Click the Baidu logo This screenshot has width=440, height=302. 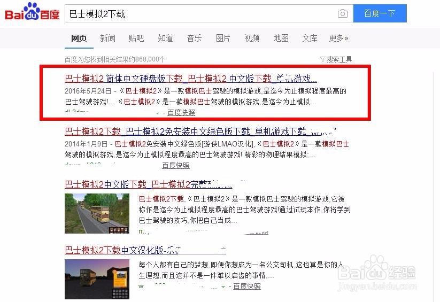tap(32, 12)
